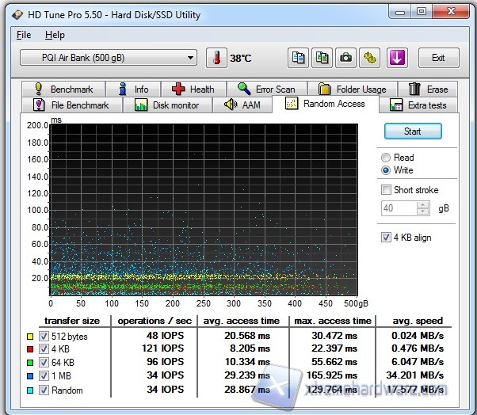Uncheck the 512 bytes transfer size
Image resolution: width=477 pixels, height=415 pixels.
[x=44, y=335]
